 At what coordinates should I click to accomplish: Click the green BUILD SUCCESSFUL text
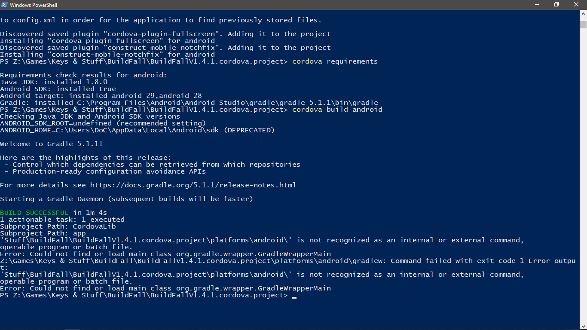click(34, 213)
